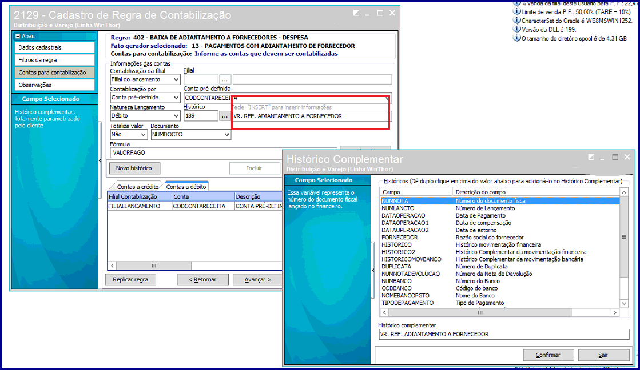
Task: Select NUMBANCO row in list
Action: click(500, 281)
